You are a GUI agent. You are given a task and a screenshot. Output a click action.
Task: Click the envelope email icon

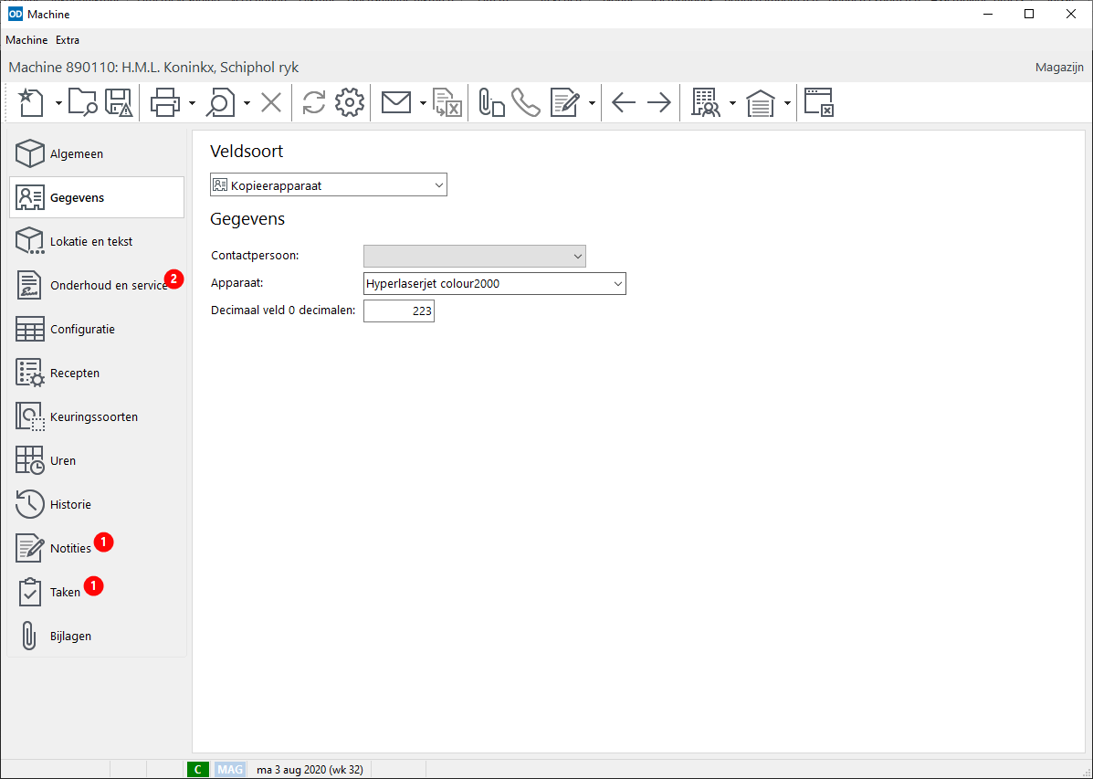tap(395, 103)
